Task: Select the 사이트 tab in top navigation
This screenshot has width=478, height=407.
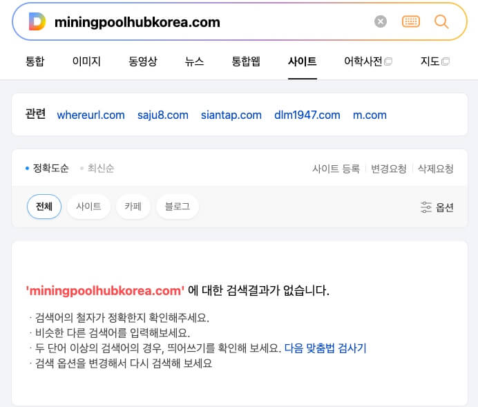Action: pos(303,61)
